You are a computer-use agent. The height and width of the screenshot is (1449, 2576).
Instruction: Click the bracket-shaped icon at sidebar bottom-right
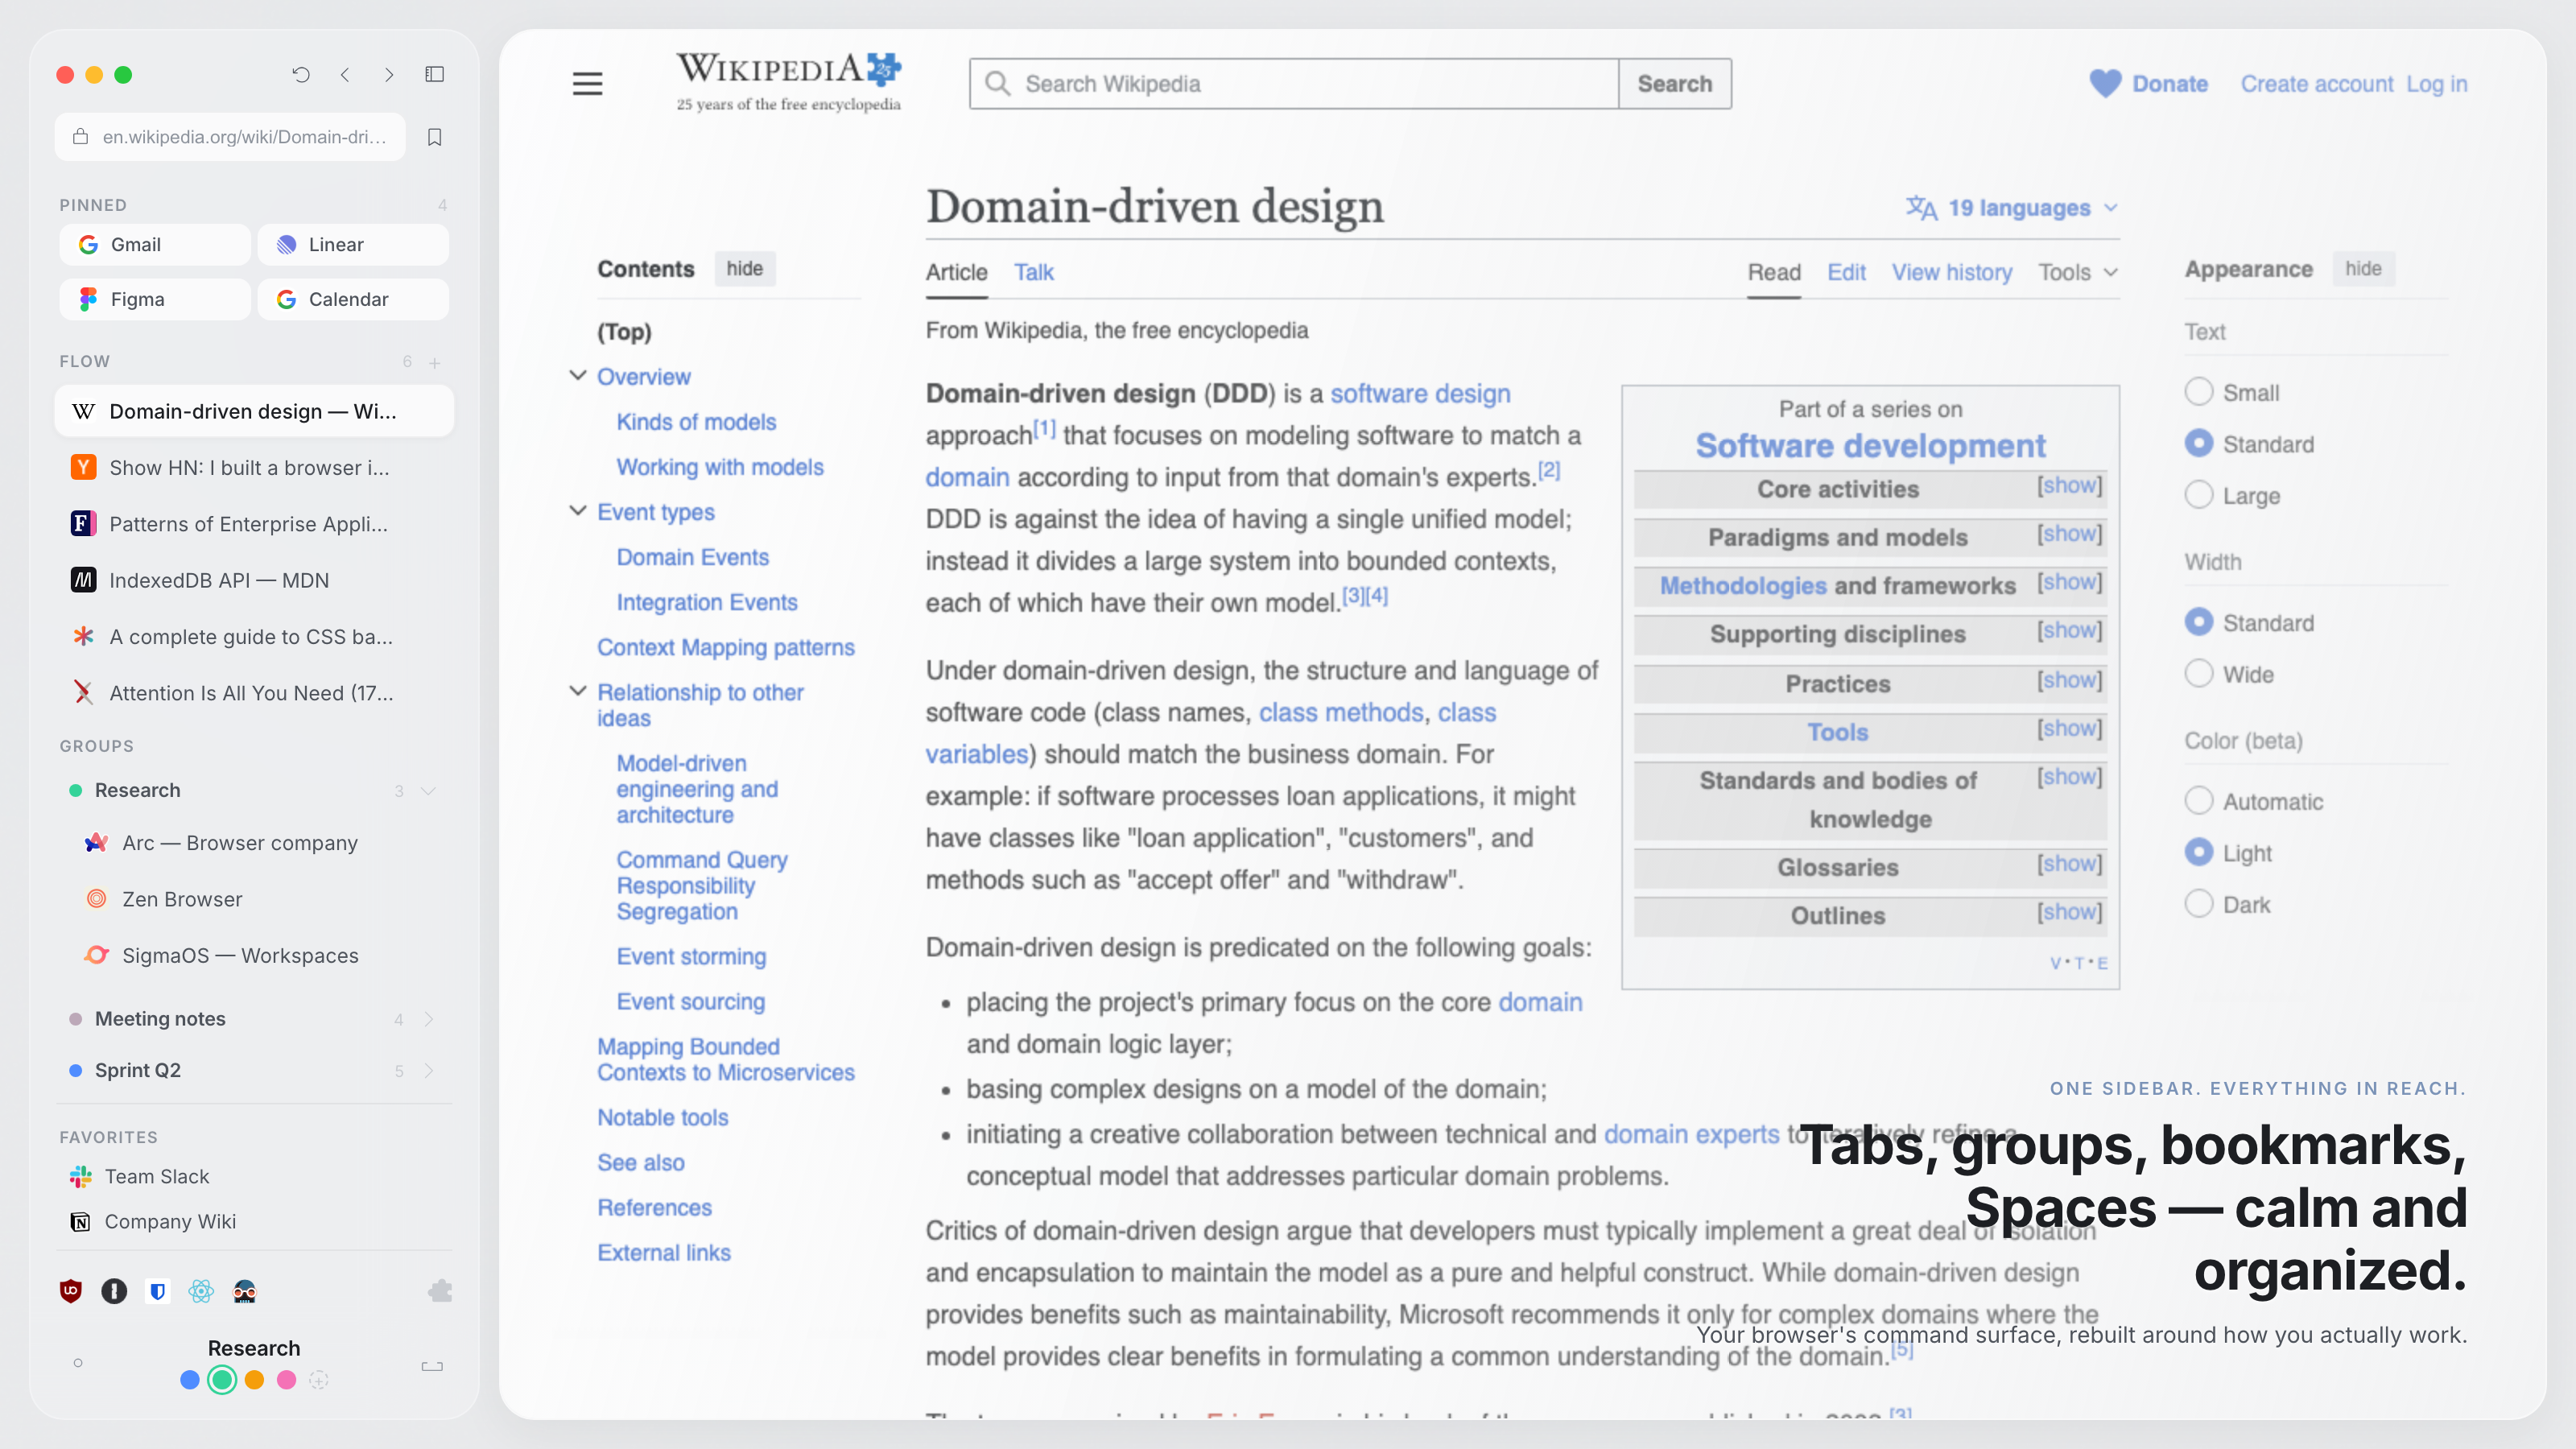pos(432,1366)
